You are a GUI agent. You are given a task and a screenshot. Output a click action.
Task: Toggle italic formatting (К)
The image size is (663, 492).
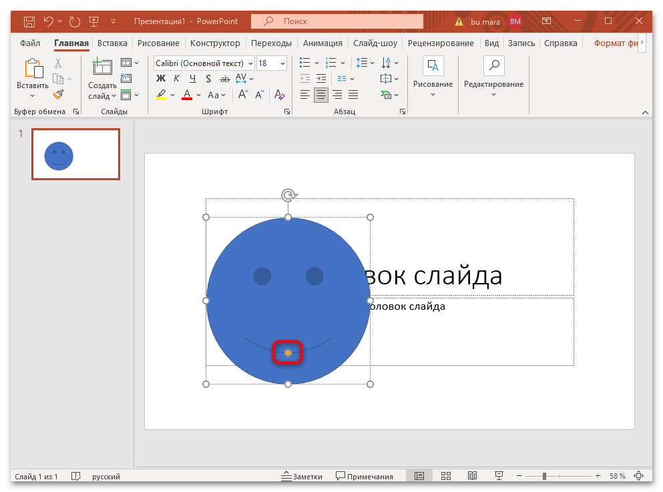point(176,79)
